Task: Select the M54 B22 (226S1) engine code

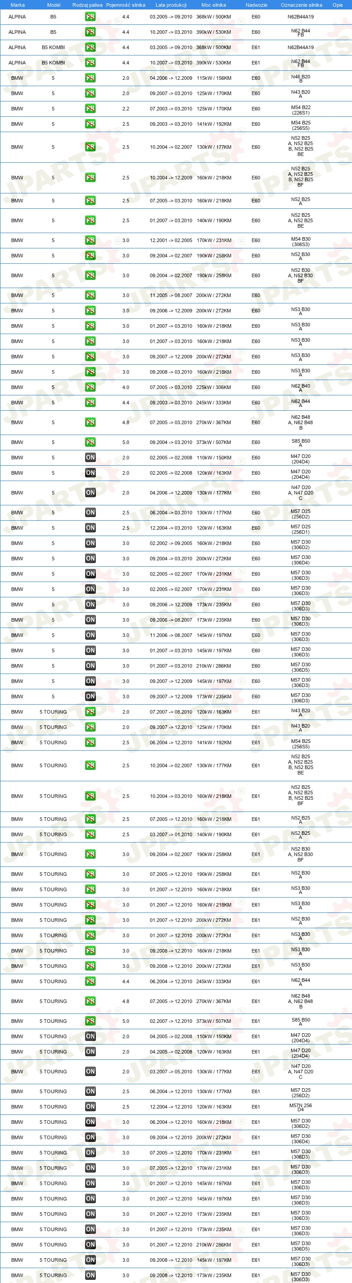Action: pyautogui.click(x=300, y=110)
